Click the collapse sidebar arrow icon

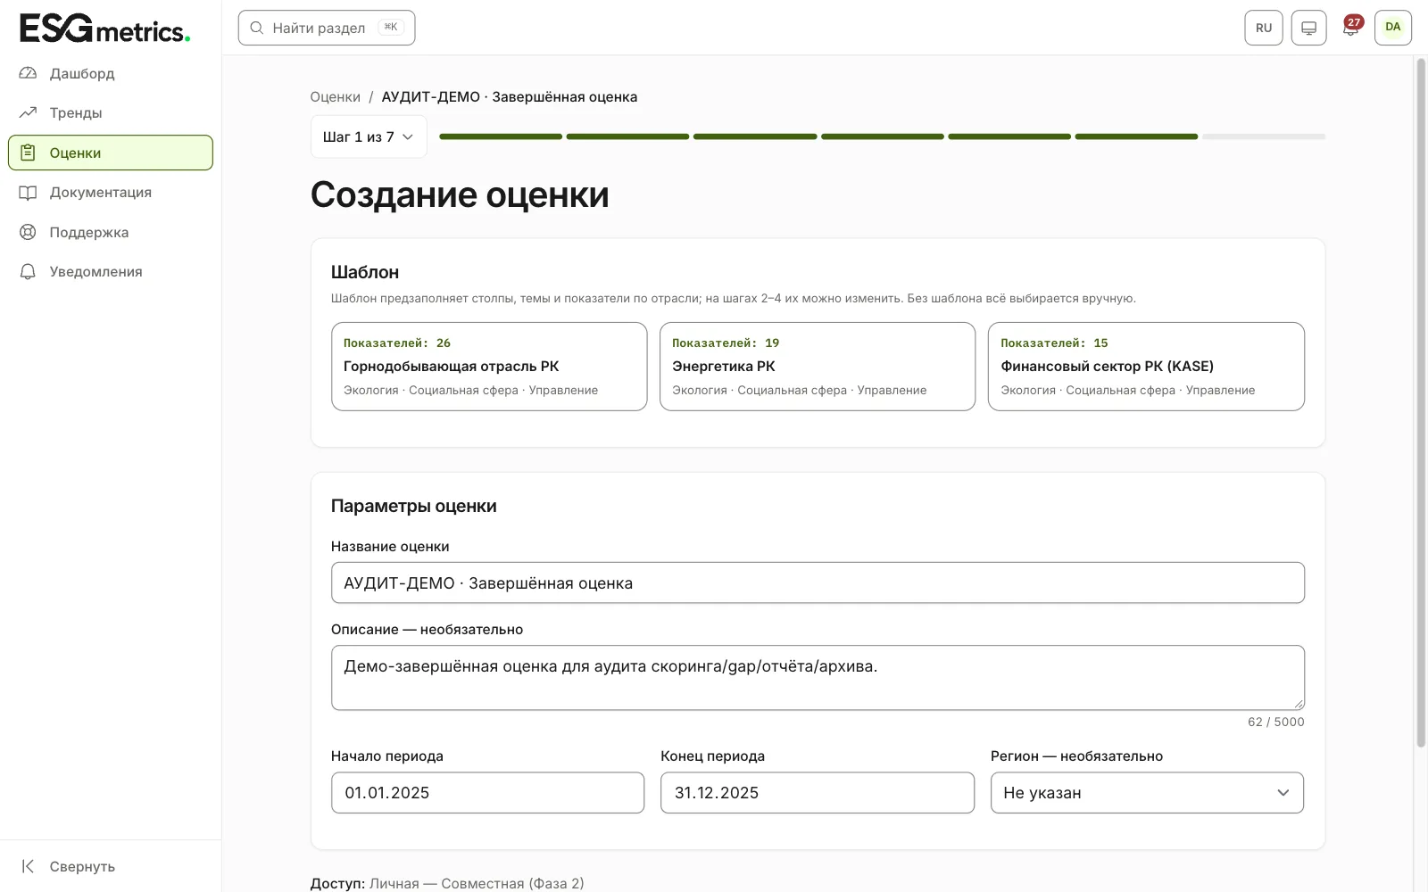[x=28, y=866]
